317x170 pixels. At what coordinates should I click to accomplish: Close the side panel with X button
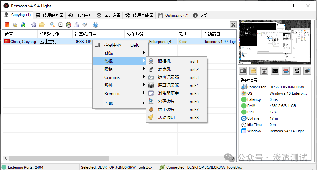[233, 25]
